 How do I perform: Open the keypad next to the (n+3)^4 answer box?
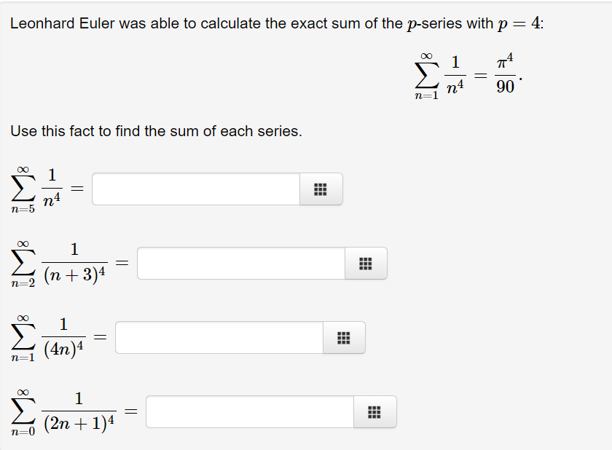click(366, 263)
